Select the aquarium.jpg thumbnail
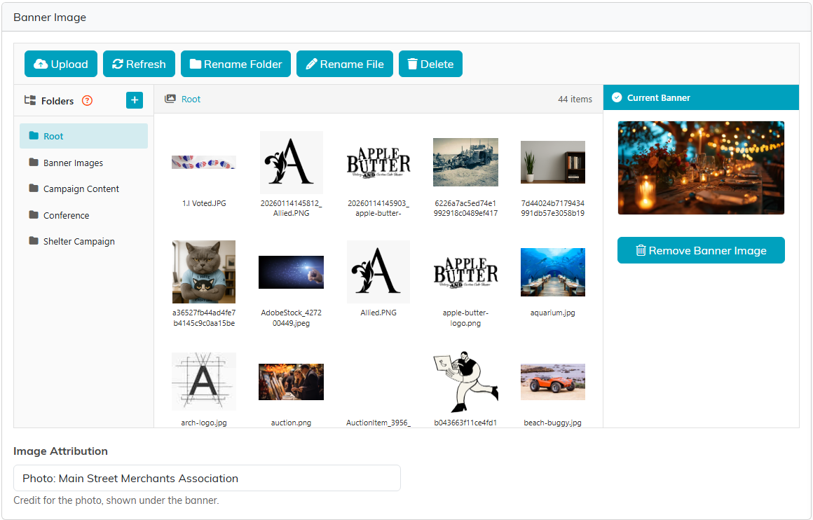Viewport: 813px width, 520px height. [x=553, y=272]
